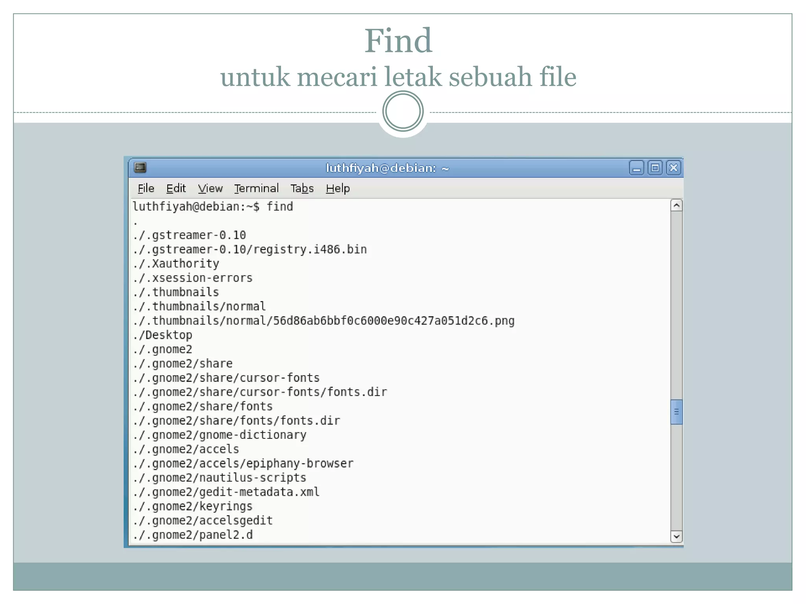Click the line './.gnome2/share/fonts/fonts.dir'
This screenshot has height=604, width=806.
237,421
